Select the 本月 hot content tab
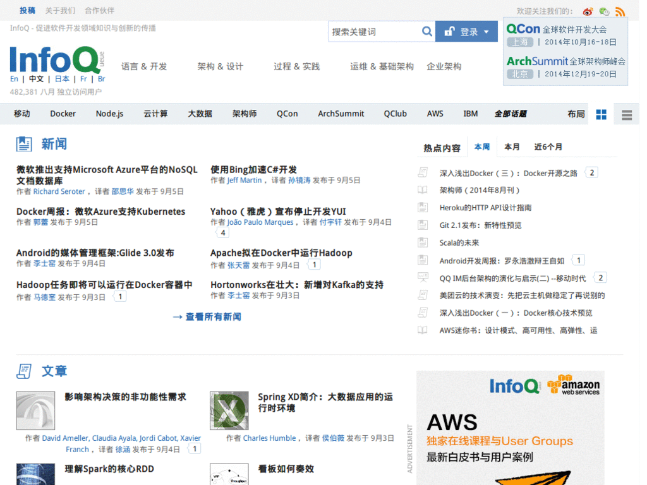This screenshot has height=485, width=647. [x=512, y=147]
